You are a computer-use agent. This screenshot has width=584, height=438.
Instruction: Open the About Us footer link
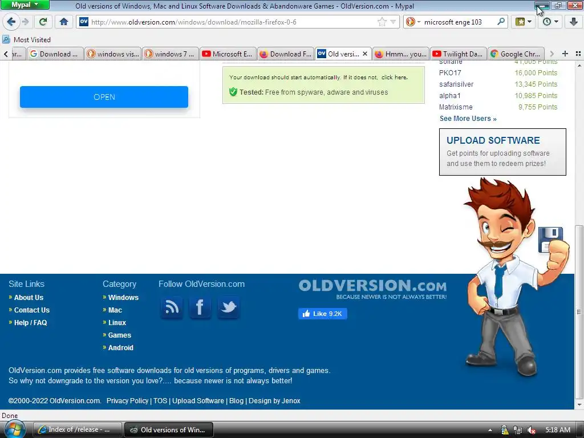(x=29, y=298)
